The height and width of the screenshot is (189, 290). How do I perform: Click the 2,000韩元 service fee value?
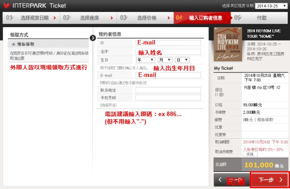click(251, 113)
